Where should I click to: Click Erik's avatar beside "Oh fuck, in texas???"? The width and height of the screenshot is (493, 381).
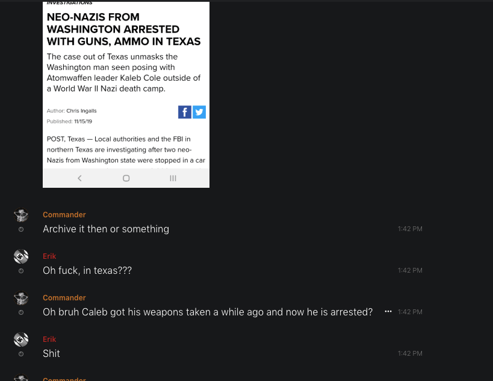pyautogui.click(x=21, y=256)
